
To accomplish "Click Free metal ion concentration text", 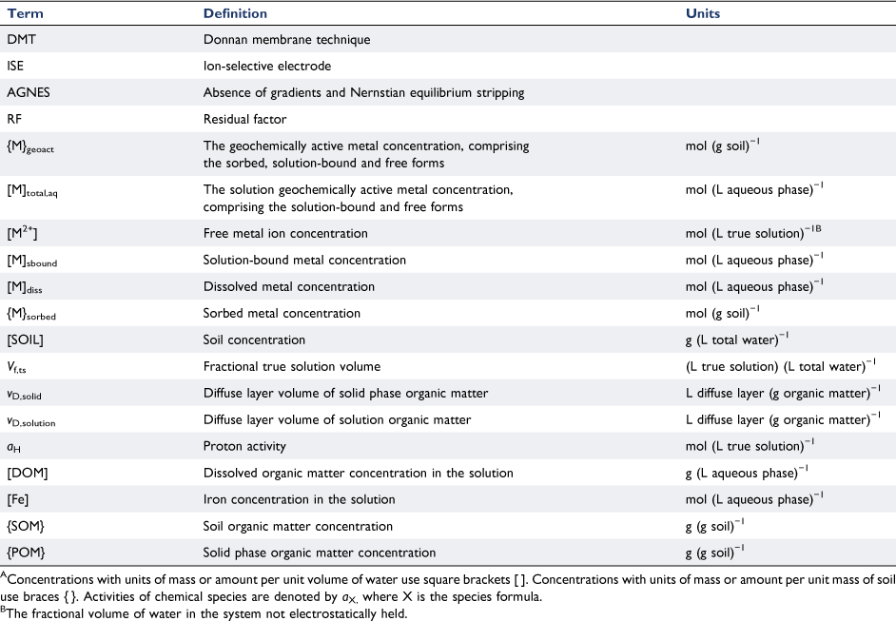I will pyautogui.click(x=285, y=233).
